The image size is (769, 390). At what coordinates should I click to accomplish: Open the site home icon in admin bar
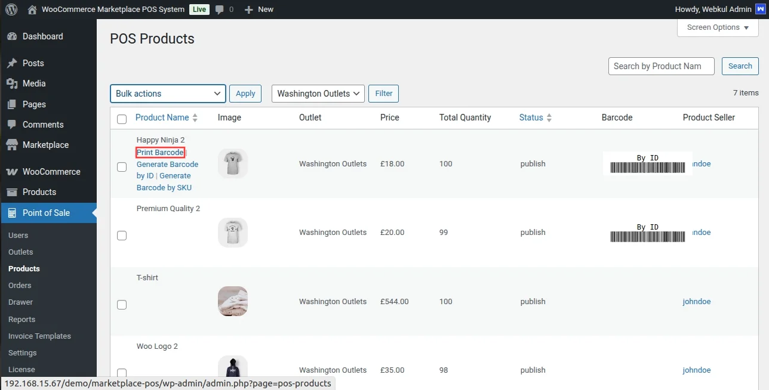(32, 10)
